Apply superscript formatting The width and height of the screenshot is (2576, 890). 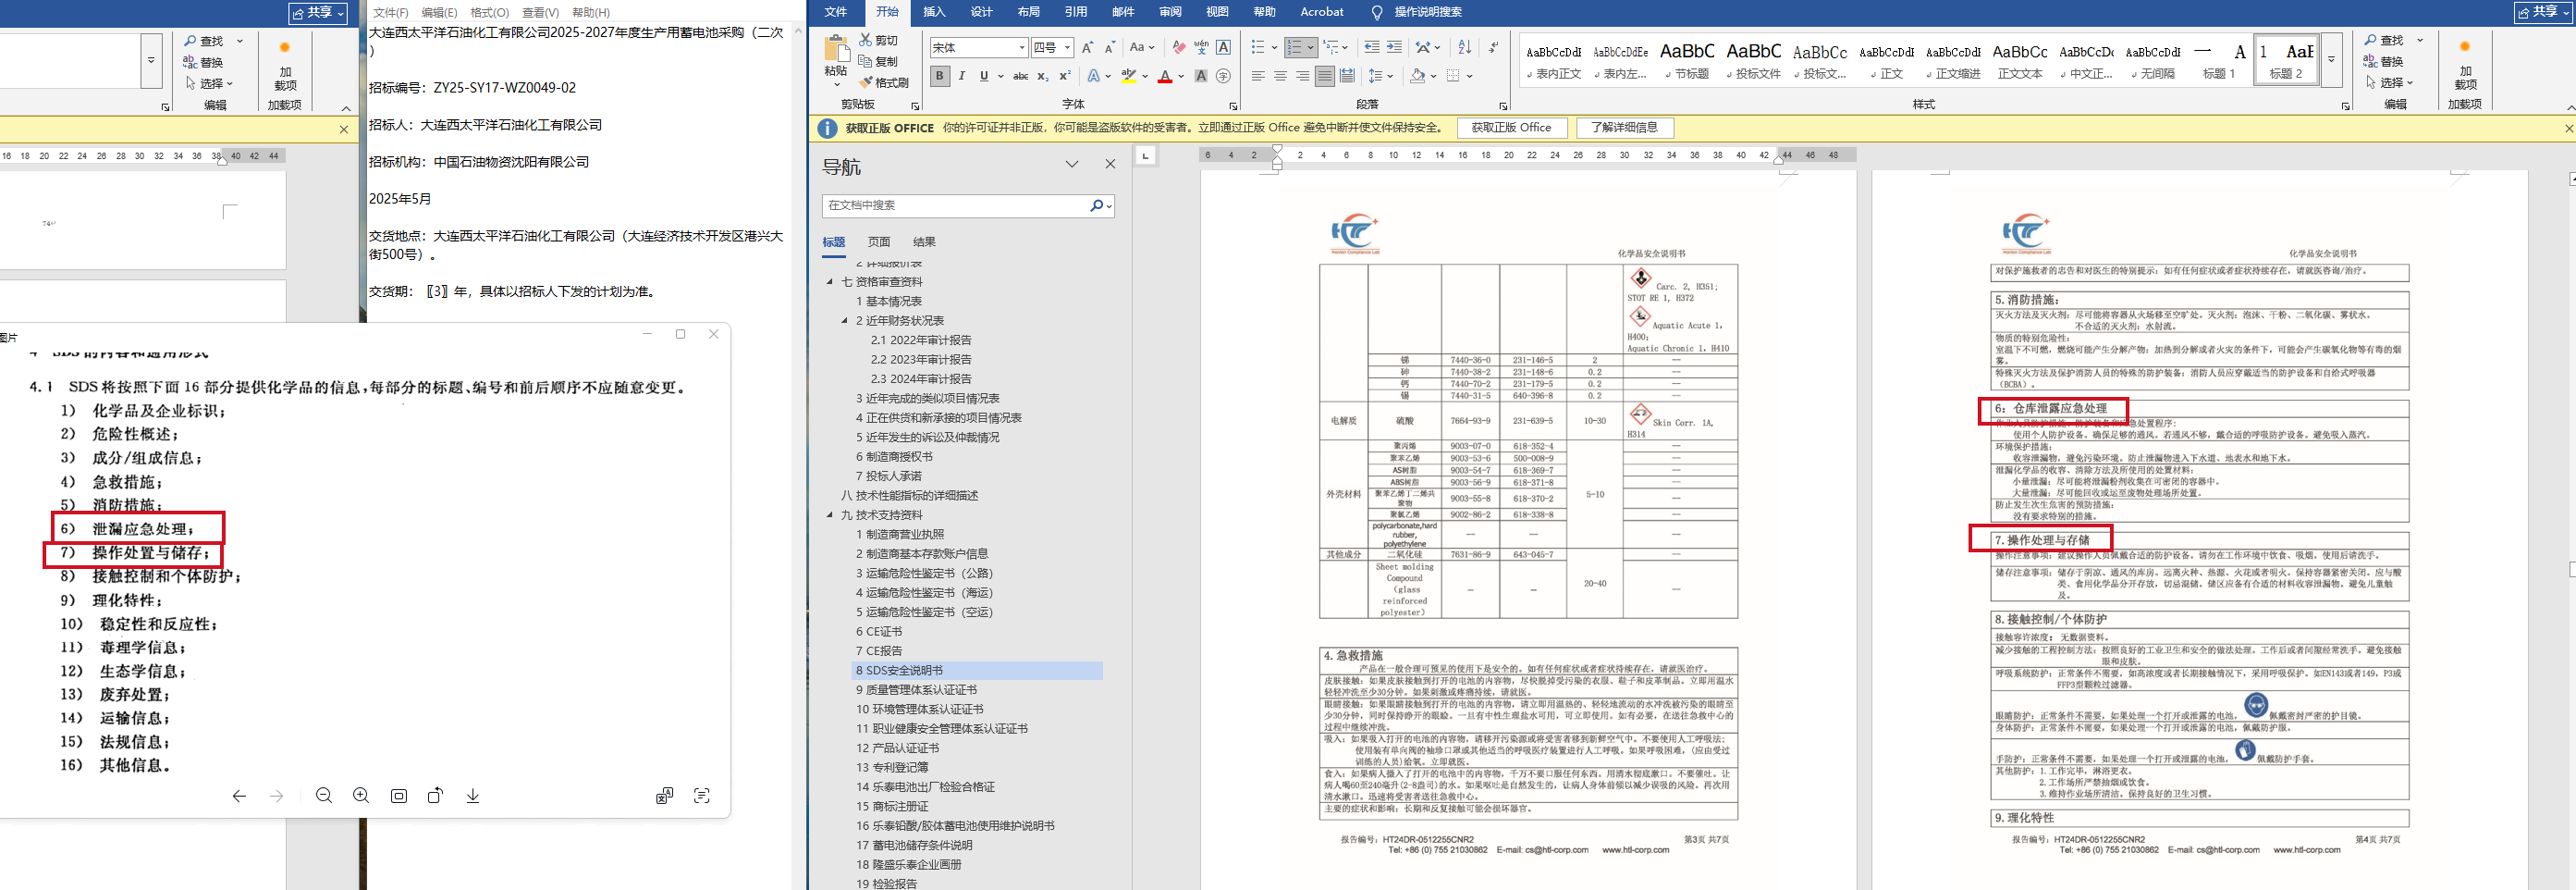(1065, 76)
